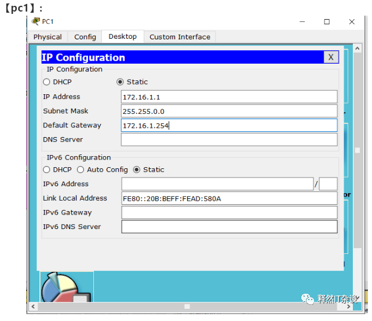This screenshot has width=372, height=321.
Task: Click the vertical scrollbar thumb
Action: point(358,150)
